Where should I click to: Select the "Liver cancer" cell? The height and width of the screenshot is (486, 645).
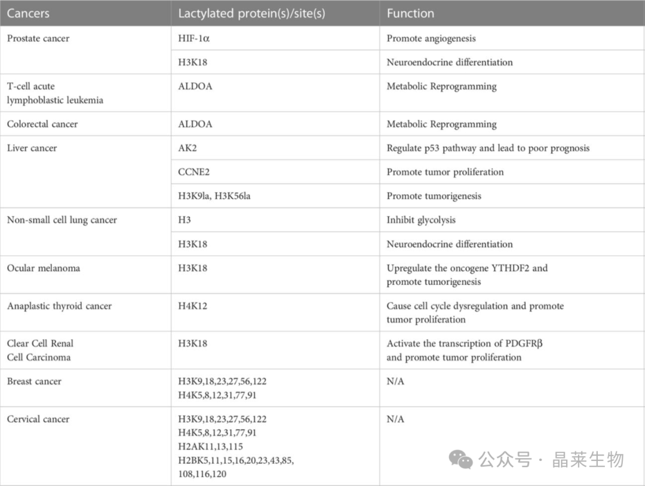point(31,148)
